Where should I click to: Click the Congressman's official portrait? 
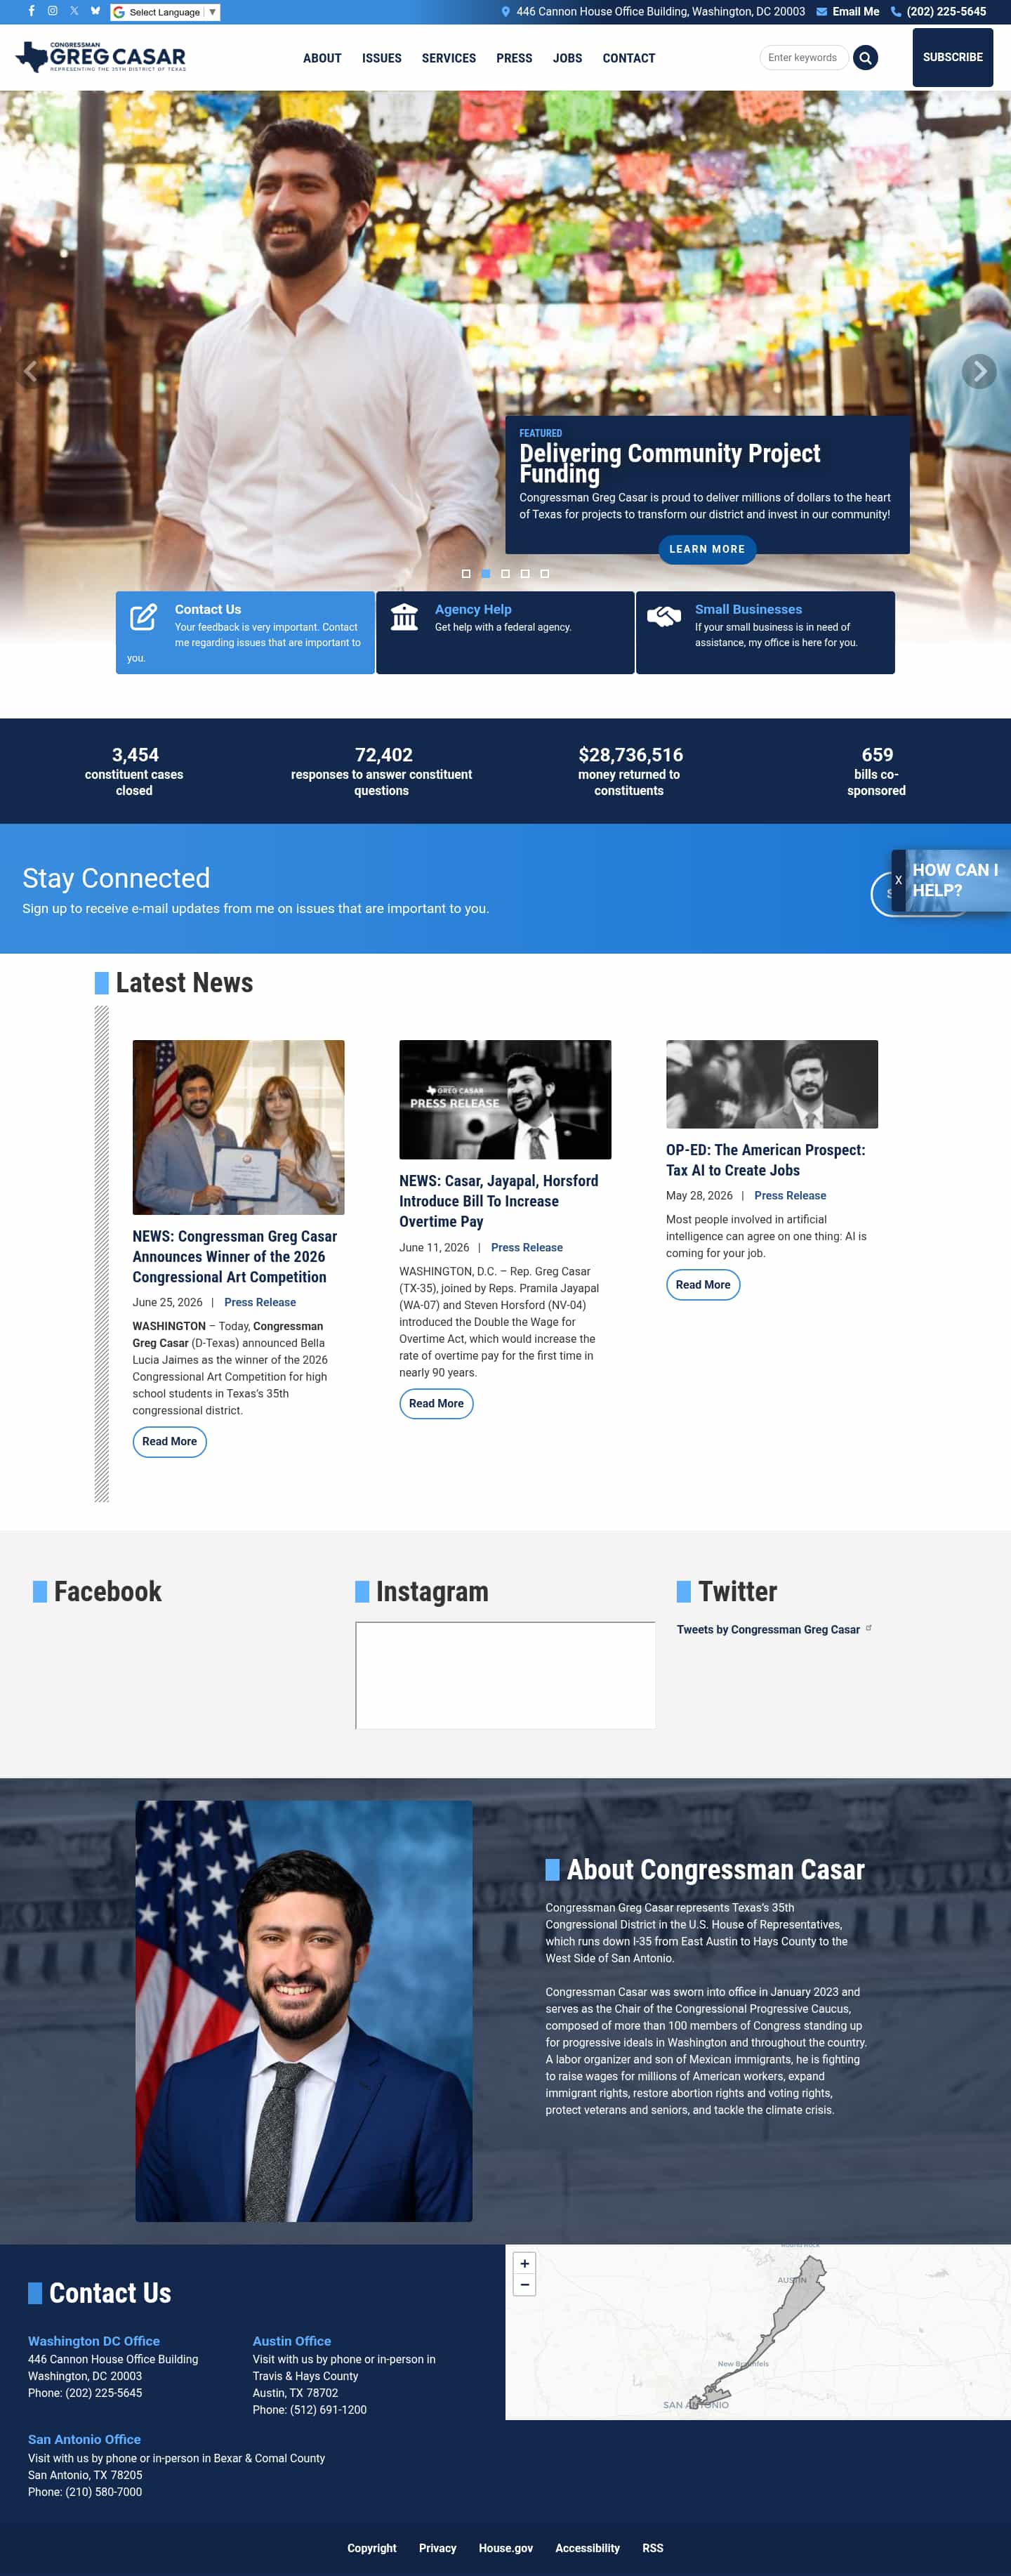pos(304,2011)
